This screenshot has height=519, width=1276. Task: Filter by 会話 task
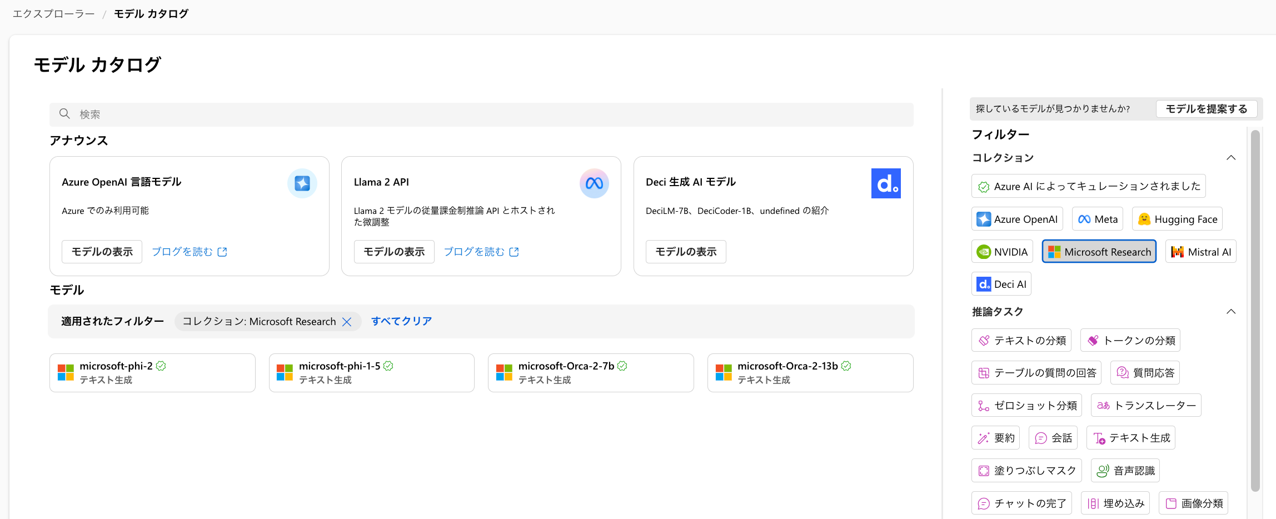click(x=1053, y=438)
